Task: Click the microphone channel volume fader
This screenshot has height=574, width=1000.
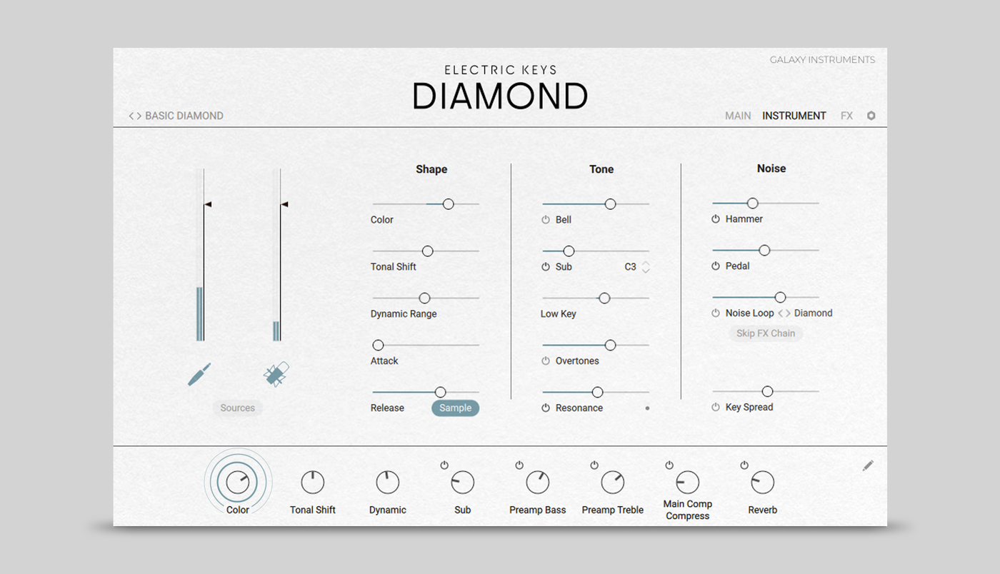Action: [x=277, y=255]
